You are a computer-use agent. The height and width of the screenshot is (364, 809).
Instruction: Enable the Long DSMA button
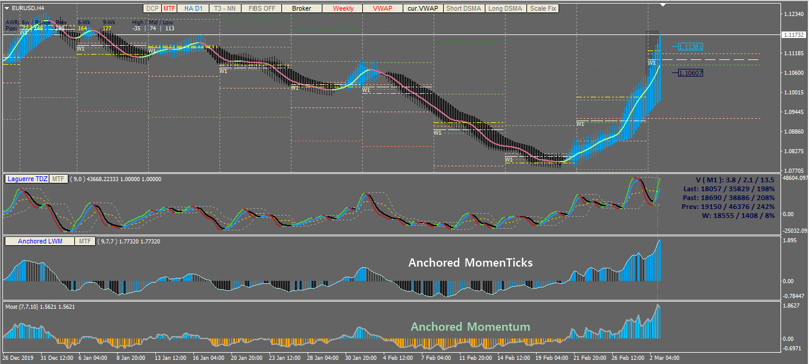pyautogui.click(x=506, y=8)
